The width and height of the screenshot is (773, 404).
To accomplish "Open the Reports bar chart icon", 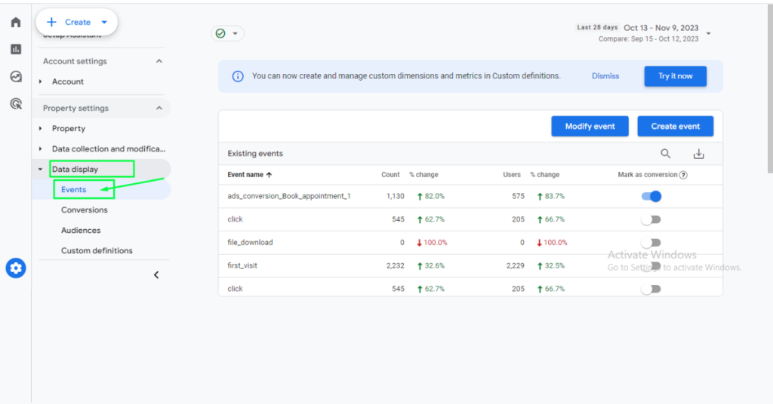I will click(x=15, y=49).
